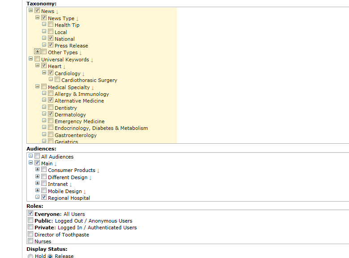Select the Cardiothorasic Surgery tree item
Image resolution: width=349 pixels, height=258 pixels.
(89, 80)
